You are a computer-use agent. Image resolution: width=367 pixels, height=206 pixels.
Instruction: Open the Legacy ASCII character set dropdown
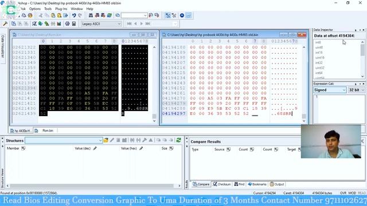(x=101, y=24)
